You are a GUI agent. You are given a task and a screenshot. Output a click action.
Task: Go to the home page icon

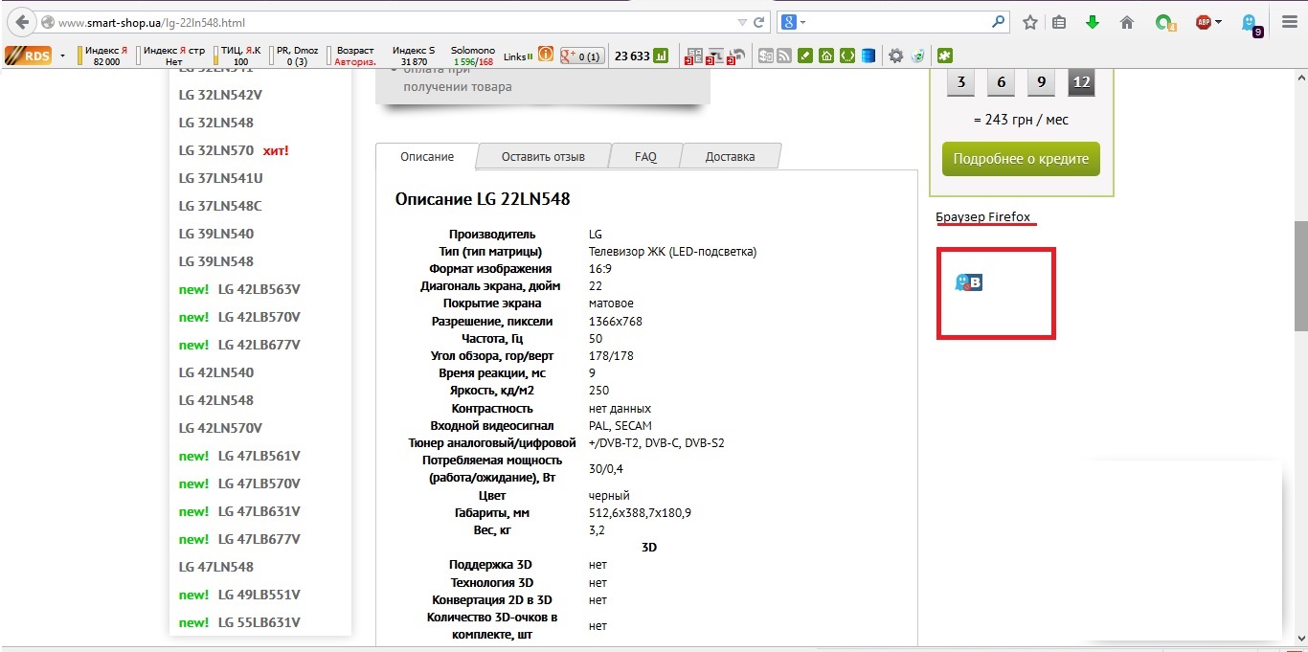pyautogui.click(x=1126, y=22)
